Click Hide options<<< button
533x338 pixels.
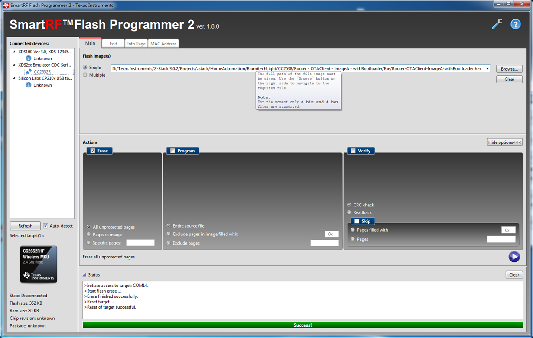505,142
